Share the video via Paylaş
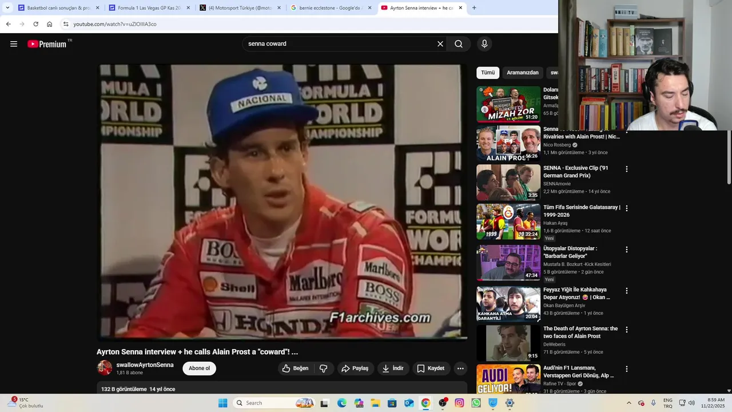 (x=355, y=369)
